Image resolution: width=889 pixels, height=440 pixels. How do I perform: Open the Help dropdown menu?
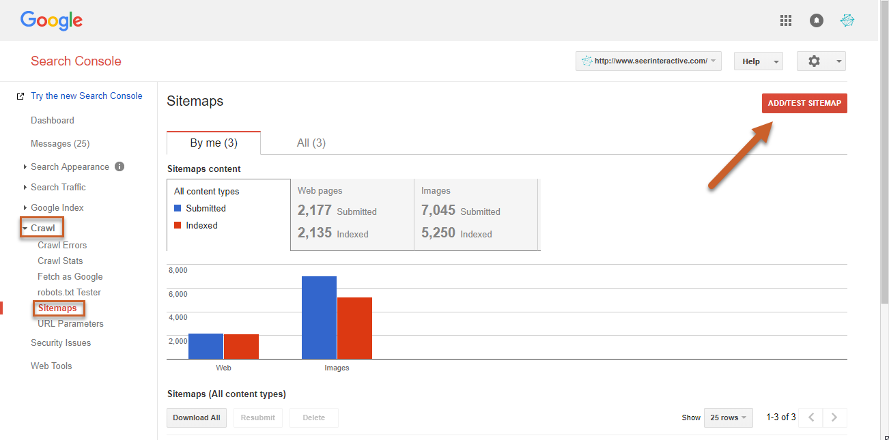pos(758,61)
